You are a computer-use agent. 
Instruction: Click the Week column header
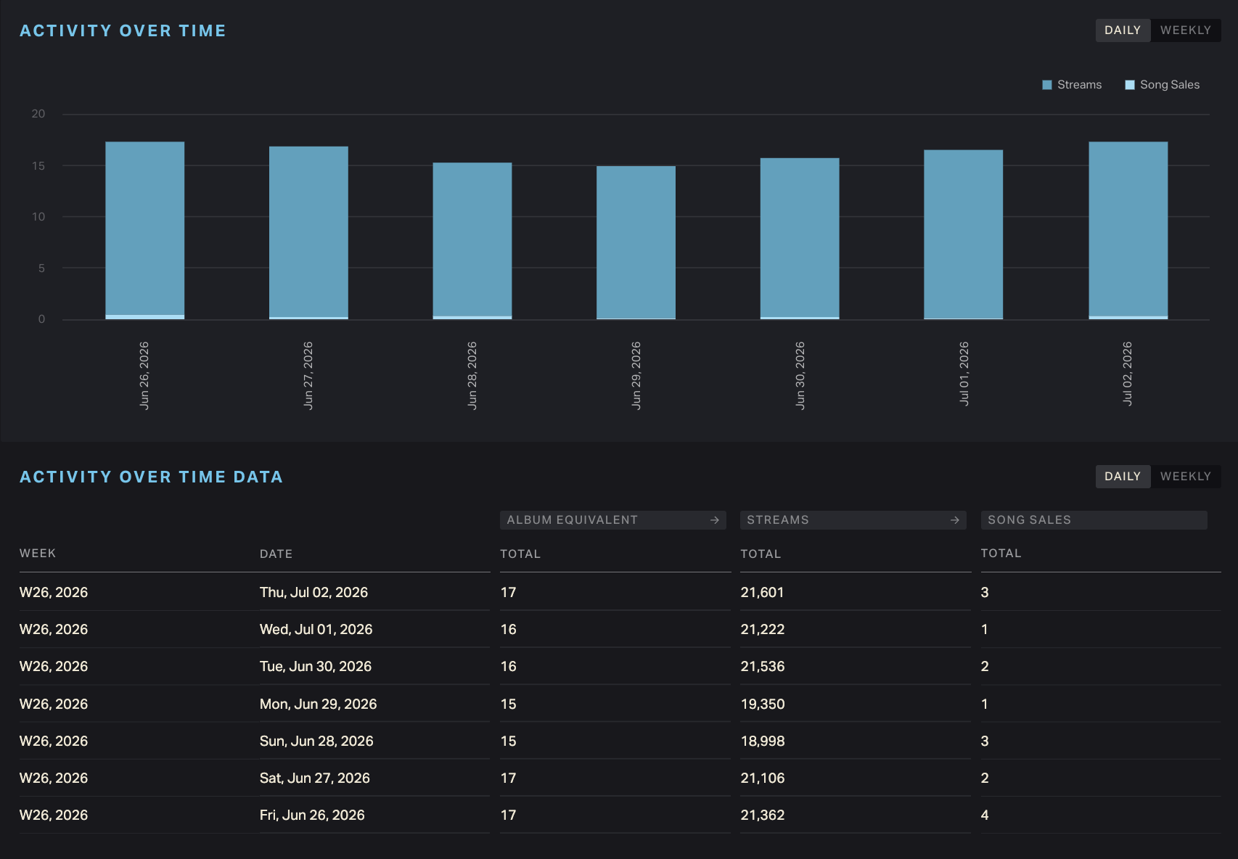coord(38,554)
